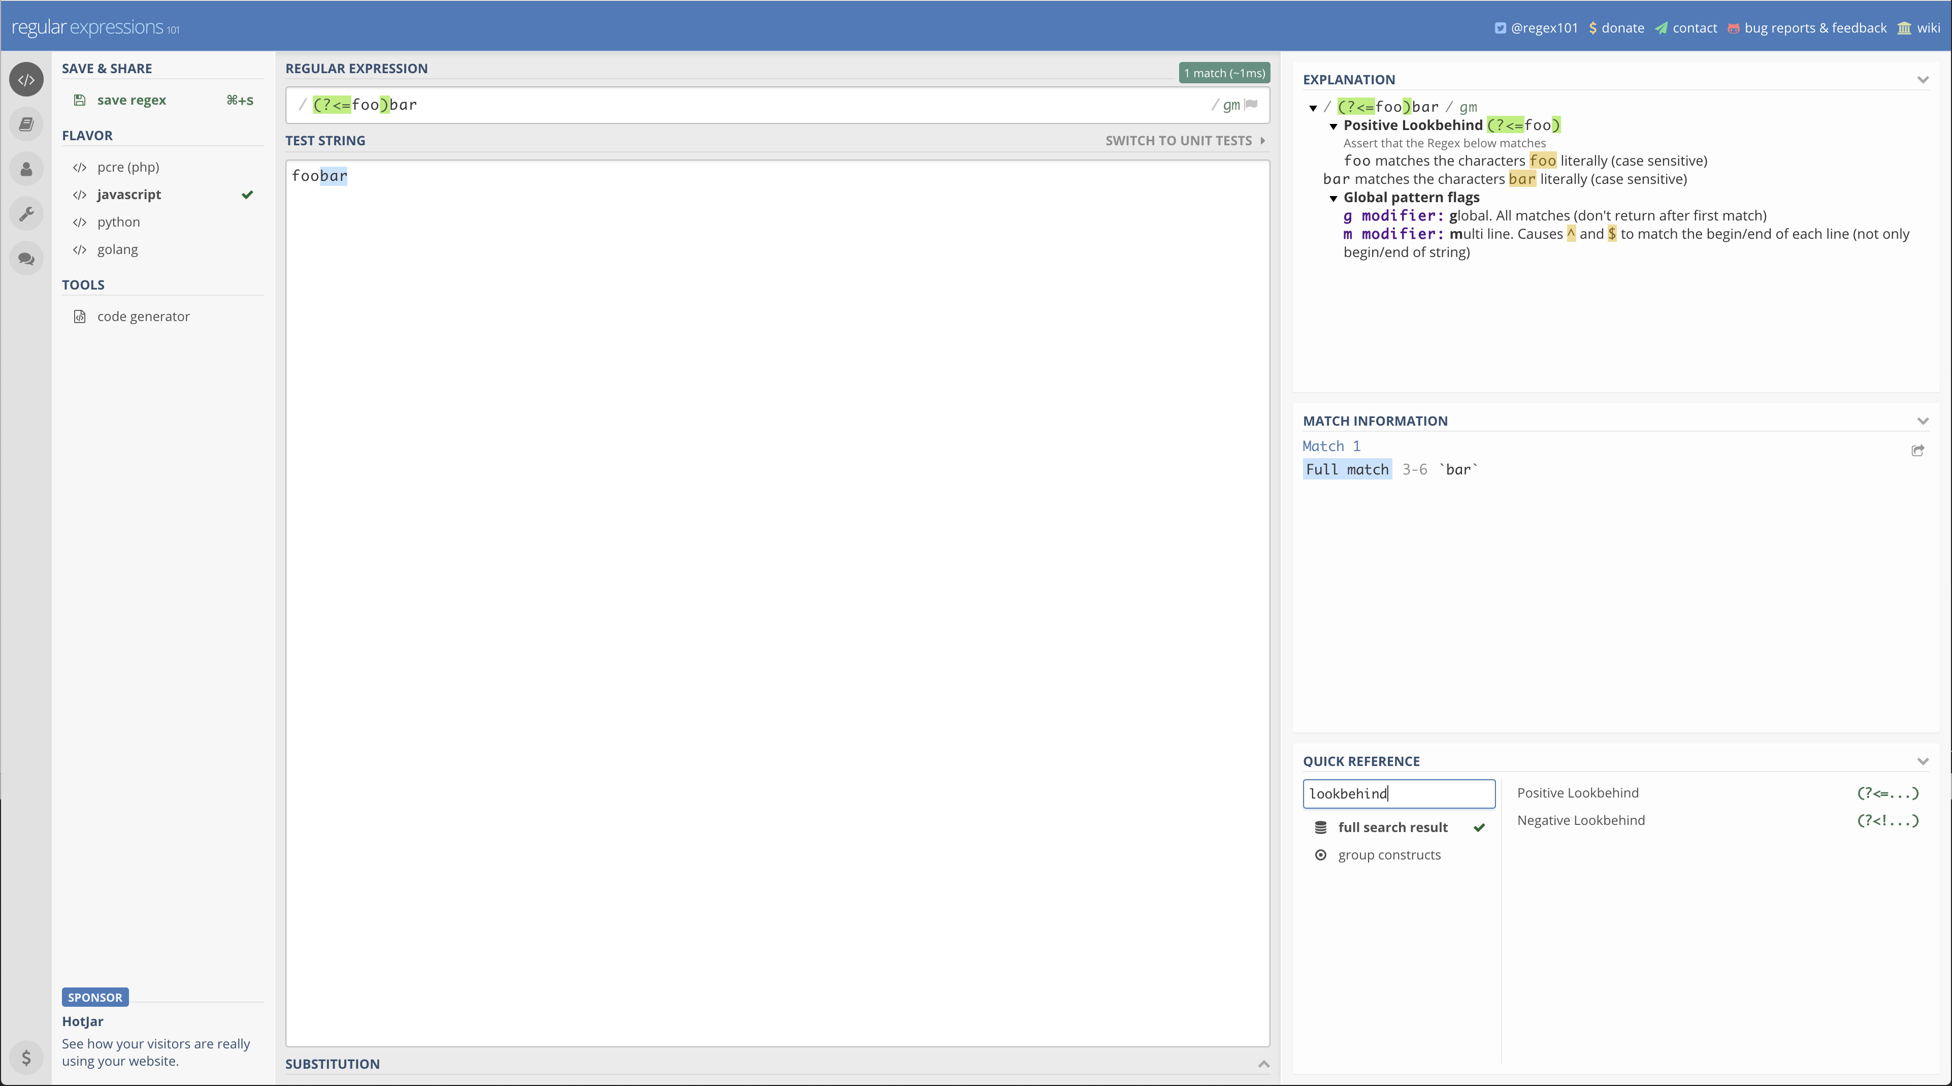The height and width of the screenshot is (1086, 1952).
Task: Select the python flavor
Action: [x=118, y=222]
